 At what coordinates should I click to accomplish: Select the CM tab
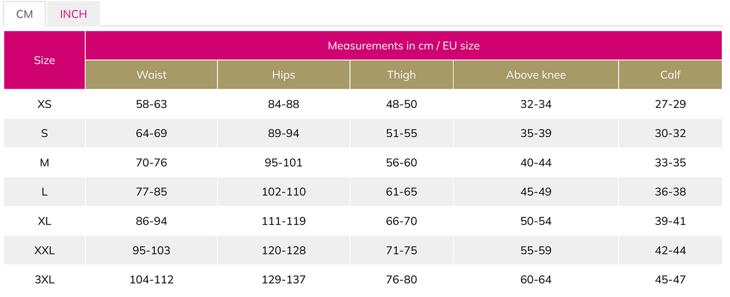25,14
